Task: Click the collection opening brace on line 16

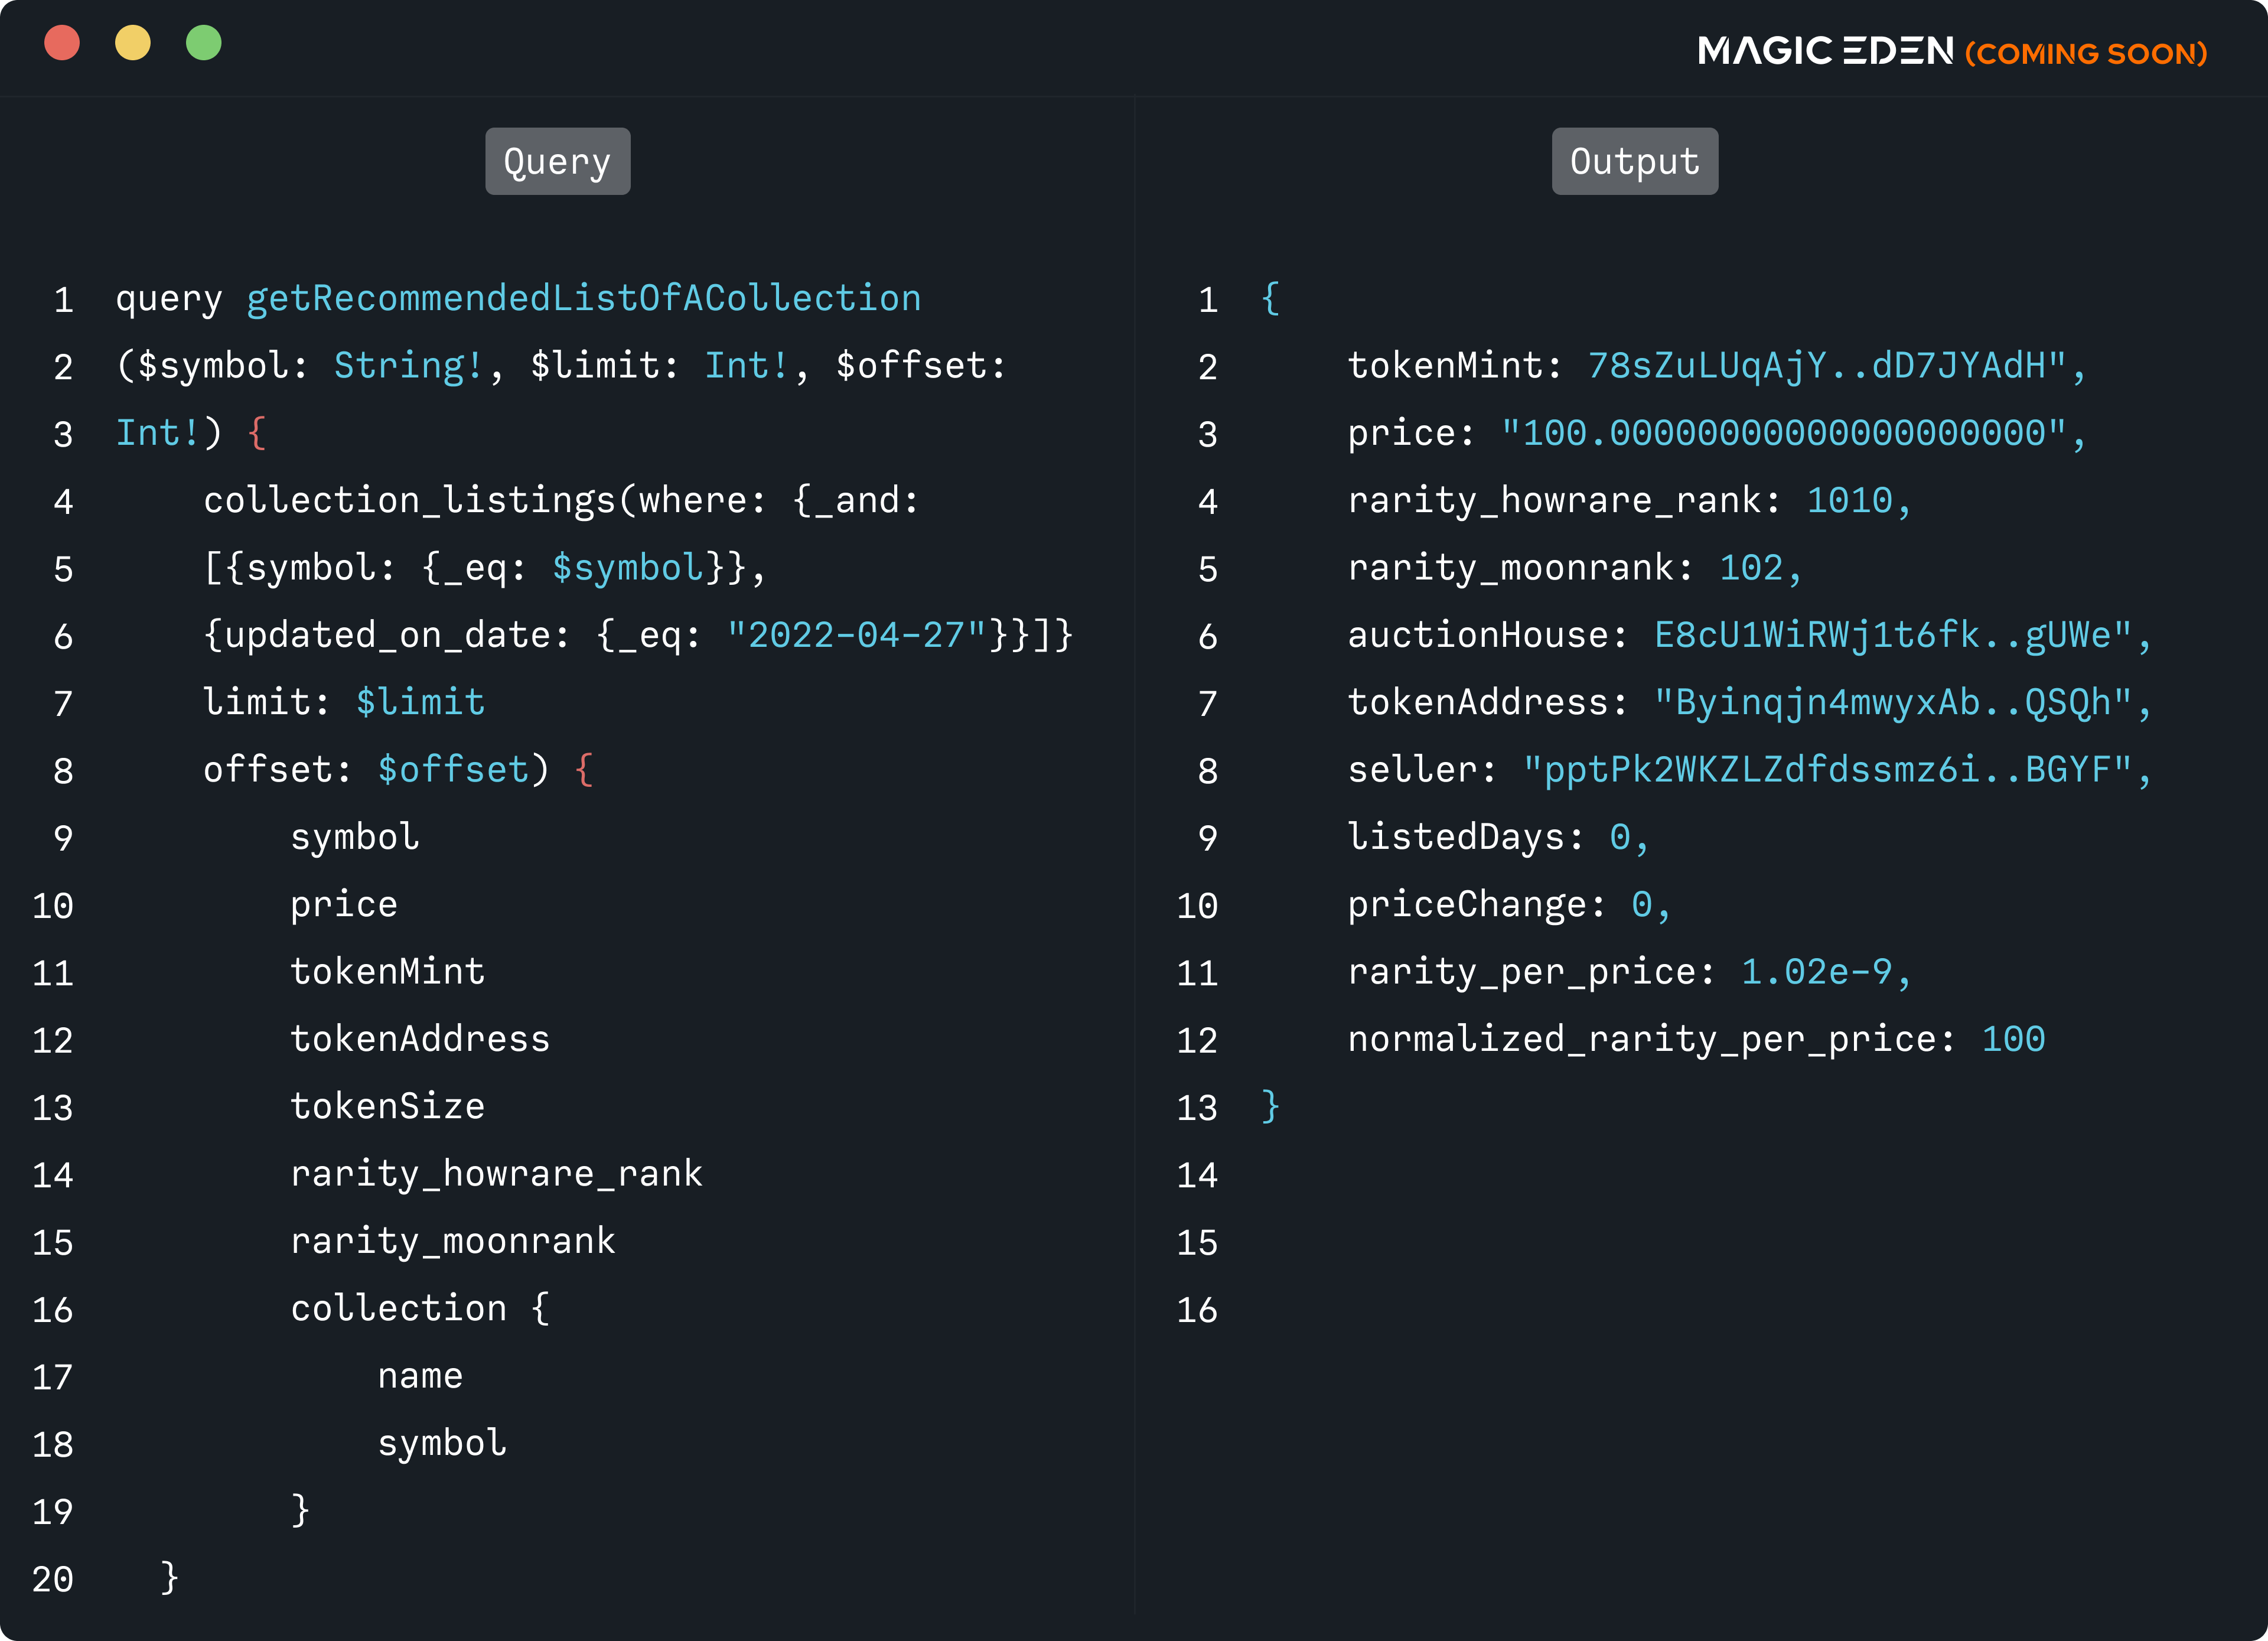Action: 540,1308
